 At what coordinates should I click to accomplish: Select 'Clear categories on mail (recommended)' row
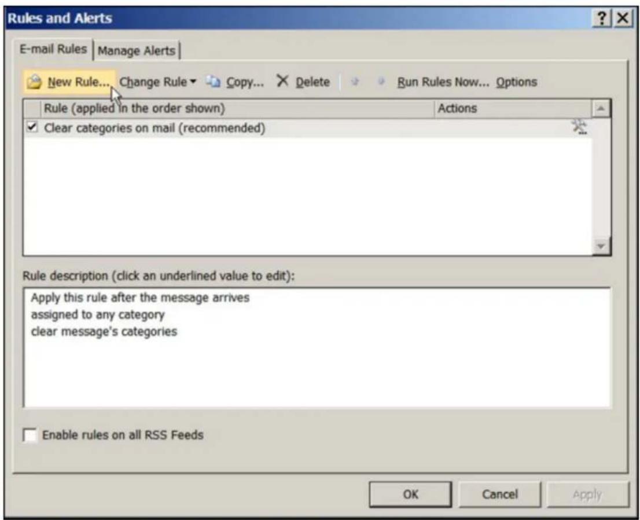click(x=307, y=128)
